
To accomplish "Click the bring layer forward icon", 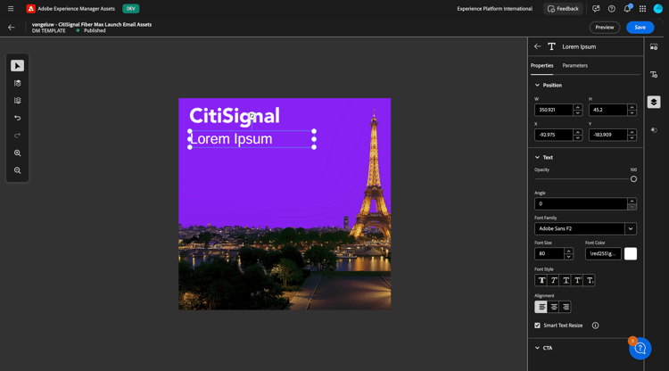I will tap(17, 83).
